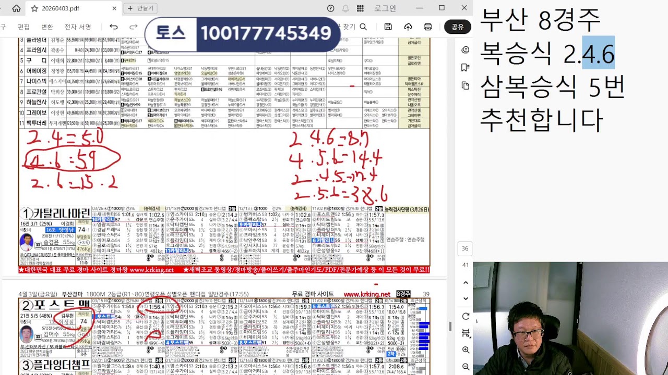Open the 변환 (Convert) menu
Screen dimensions: 668x375
[47, 27]
